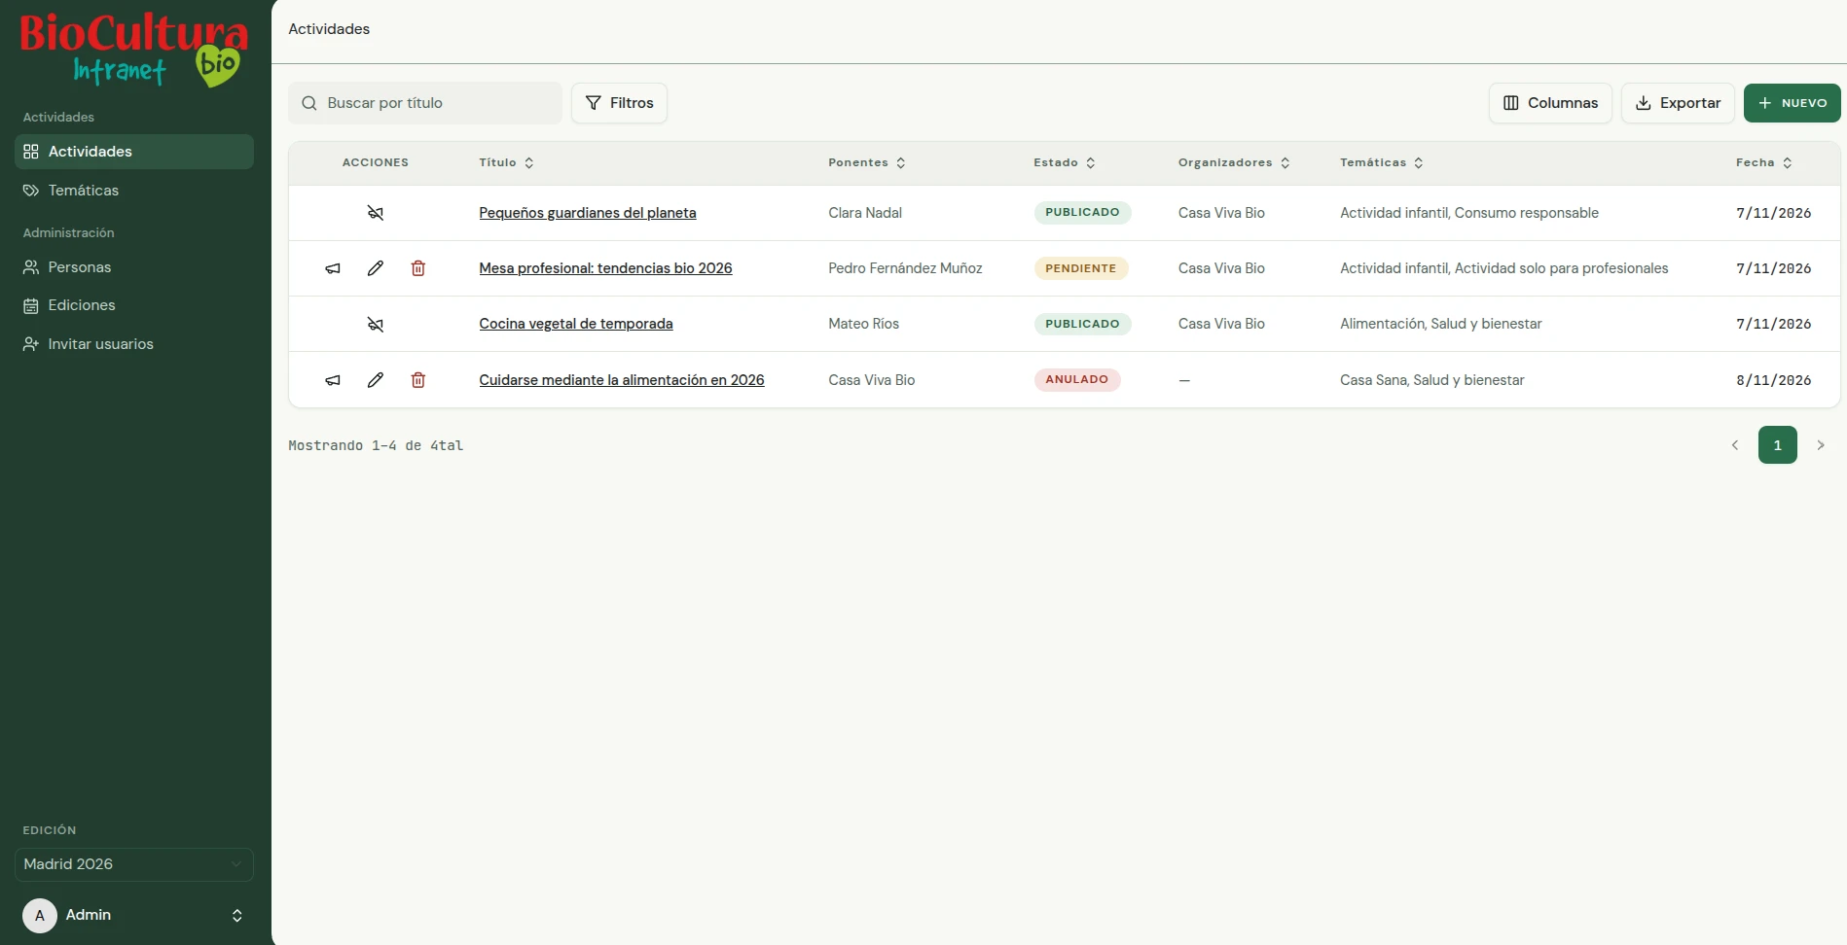Publish Mesa profesional activity with megaphone icon
This screenshot has height=945, width=1847.
pos(333,268)
